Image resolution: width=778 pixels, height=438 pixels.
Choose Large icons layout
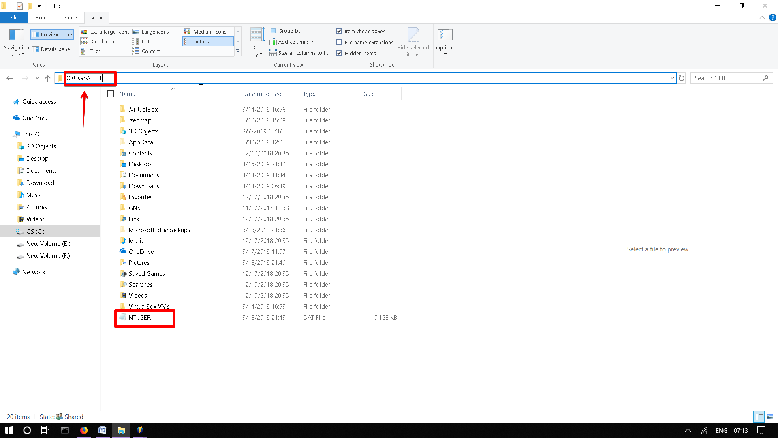[x=151, y=32]
